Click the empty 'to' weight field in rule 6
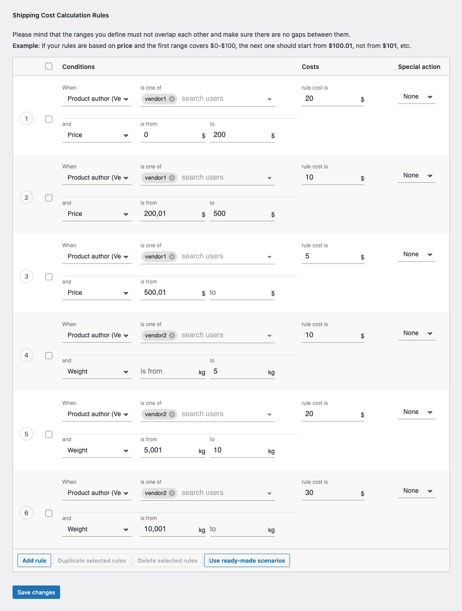462x611 pixels. [x=240, y=529]
